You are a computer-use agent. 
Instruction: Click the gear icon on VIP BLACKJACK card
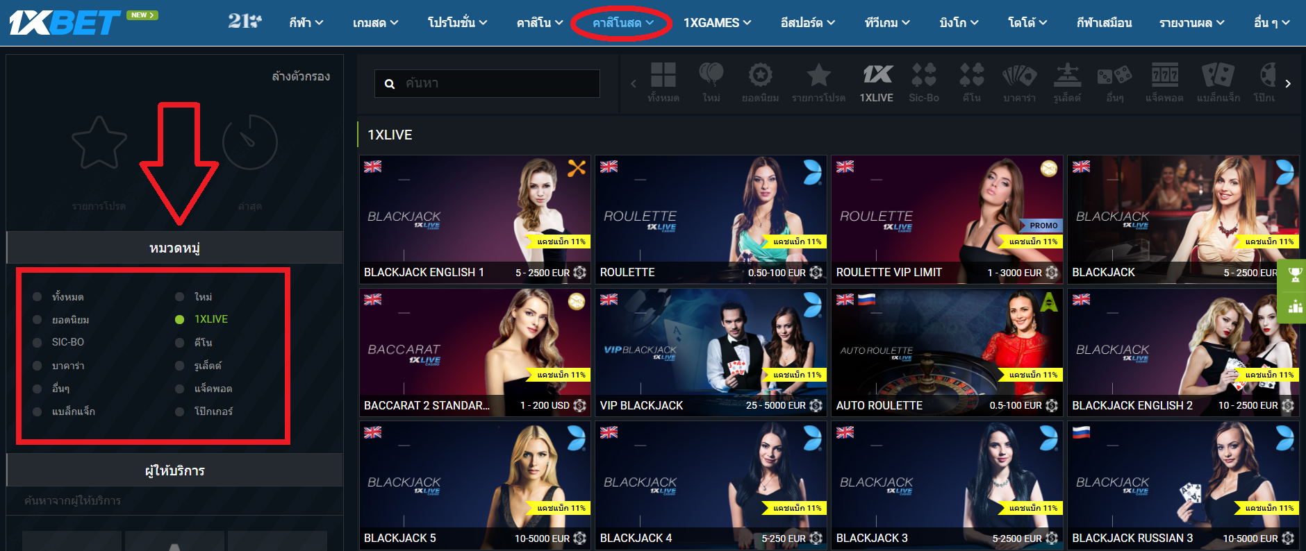[x=816, y=405]
